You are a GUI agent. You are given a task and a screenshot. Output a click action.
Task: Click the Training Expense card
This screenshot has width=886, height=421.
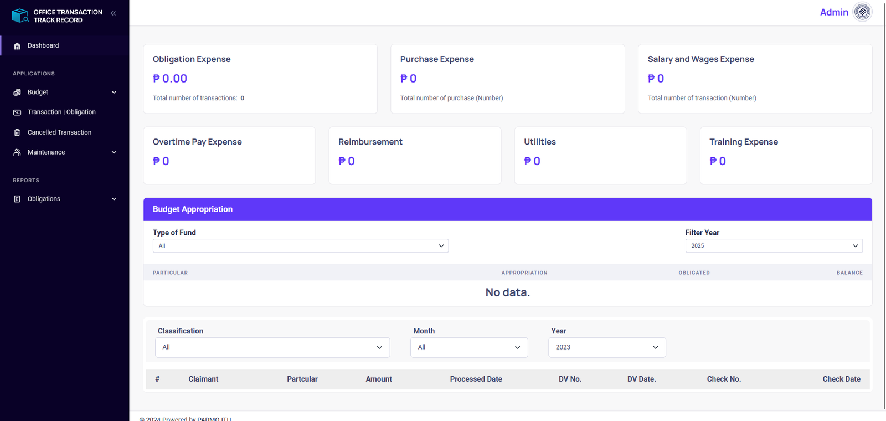tap(786, 156)
